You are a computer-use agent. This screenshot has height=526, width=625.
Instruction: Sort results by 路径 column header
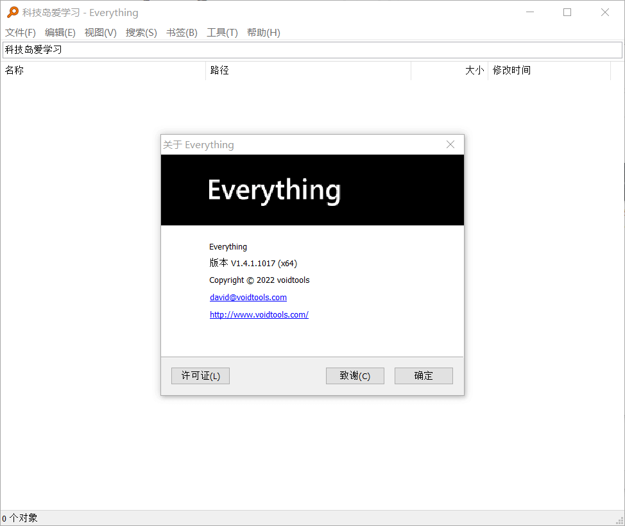(308, 71)
